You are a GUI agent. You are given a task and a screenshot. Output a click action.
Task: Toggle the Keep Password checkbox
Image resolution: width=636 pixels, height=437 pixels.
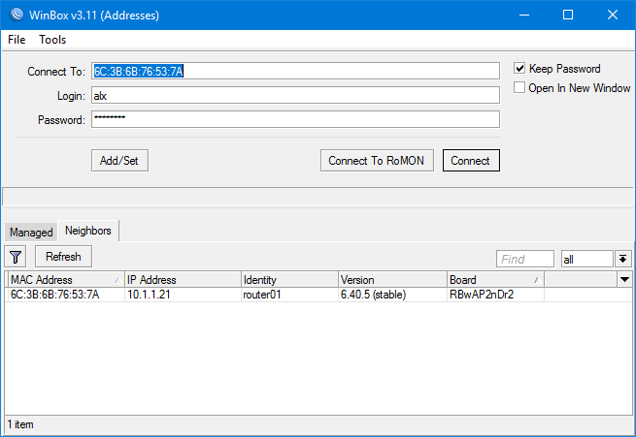pos(519,68)
